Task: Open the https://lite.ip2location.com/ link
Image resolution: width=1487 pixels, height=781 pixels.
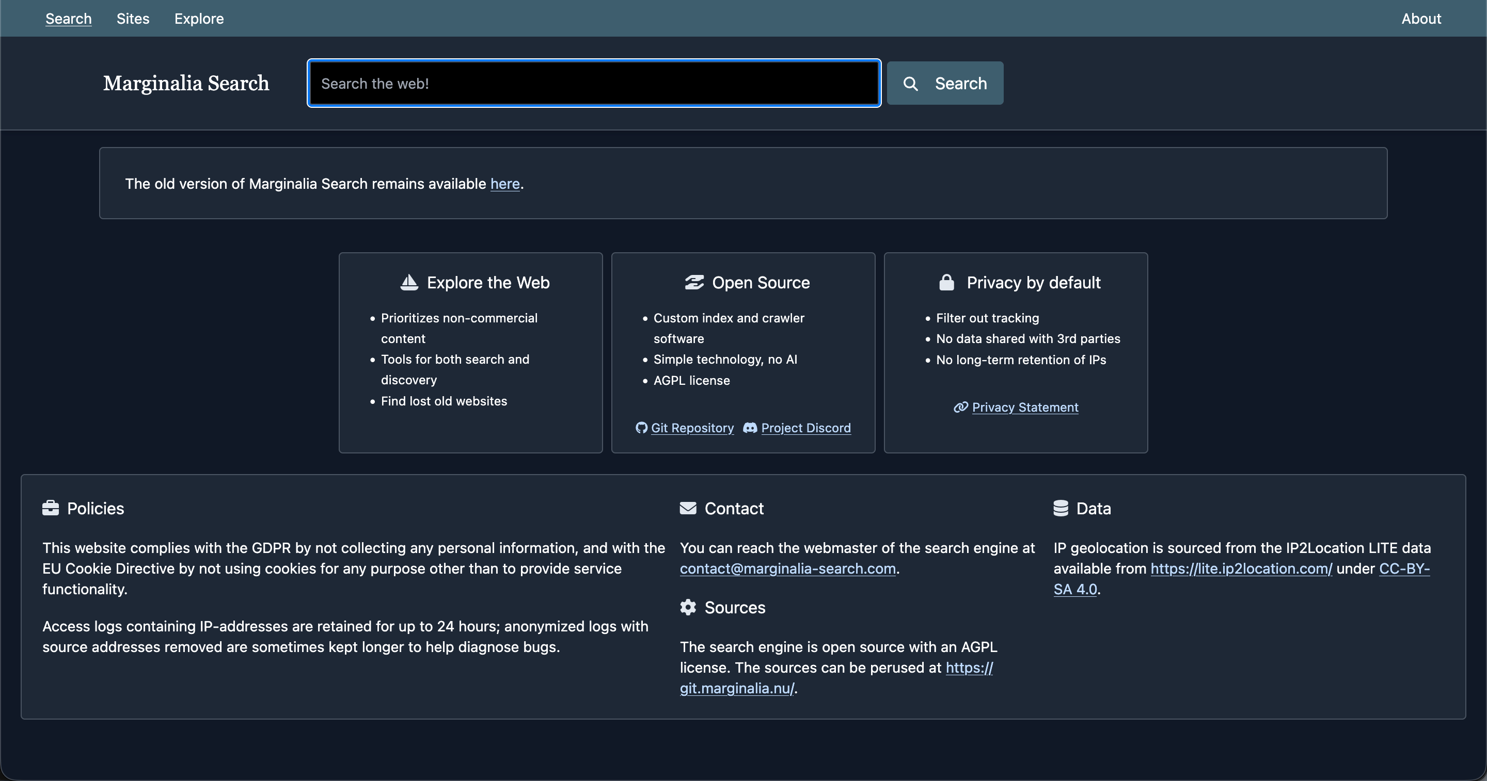Action: point(1241,568)
